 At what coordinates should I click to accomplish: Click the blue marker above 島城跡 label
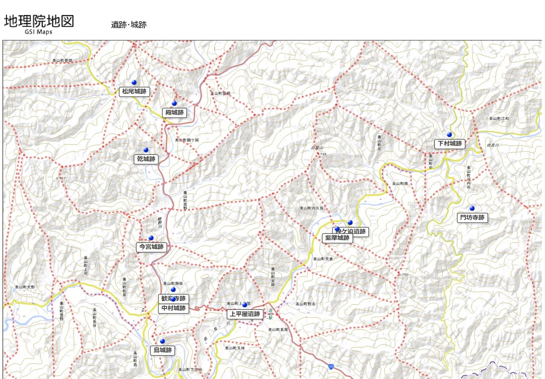click(162, 341)
